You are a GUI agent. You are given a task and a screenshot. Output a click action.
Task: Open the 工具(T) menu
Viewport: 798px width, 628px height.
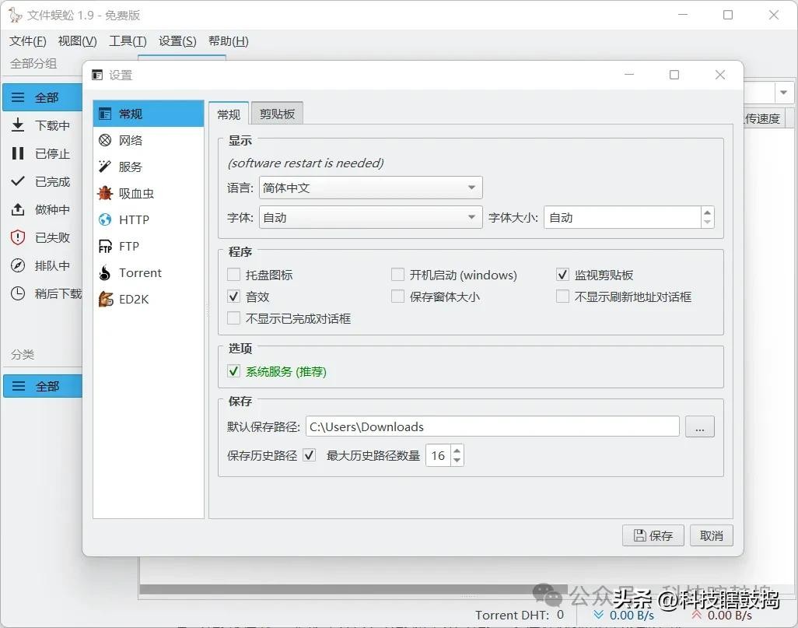[x=128, y=41]
